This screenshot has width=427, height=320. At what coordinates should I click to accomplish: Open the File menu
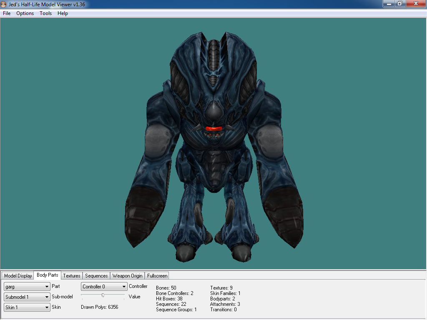coord(7,13)
